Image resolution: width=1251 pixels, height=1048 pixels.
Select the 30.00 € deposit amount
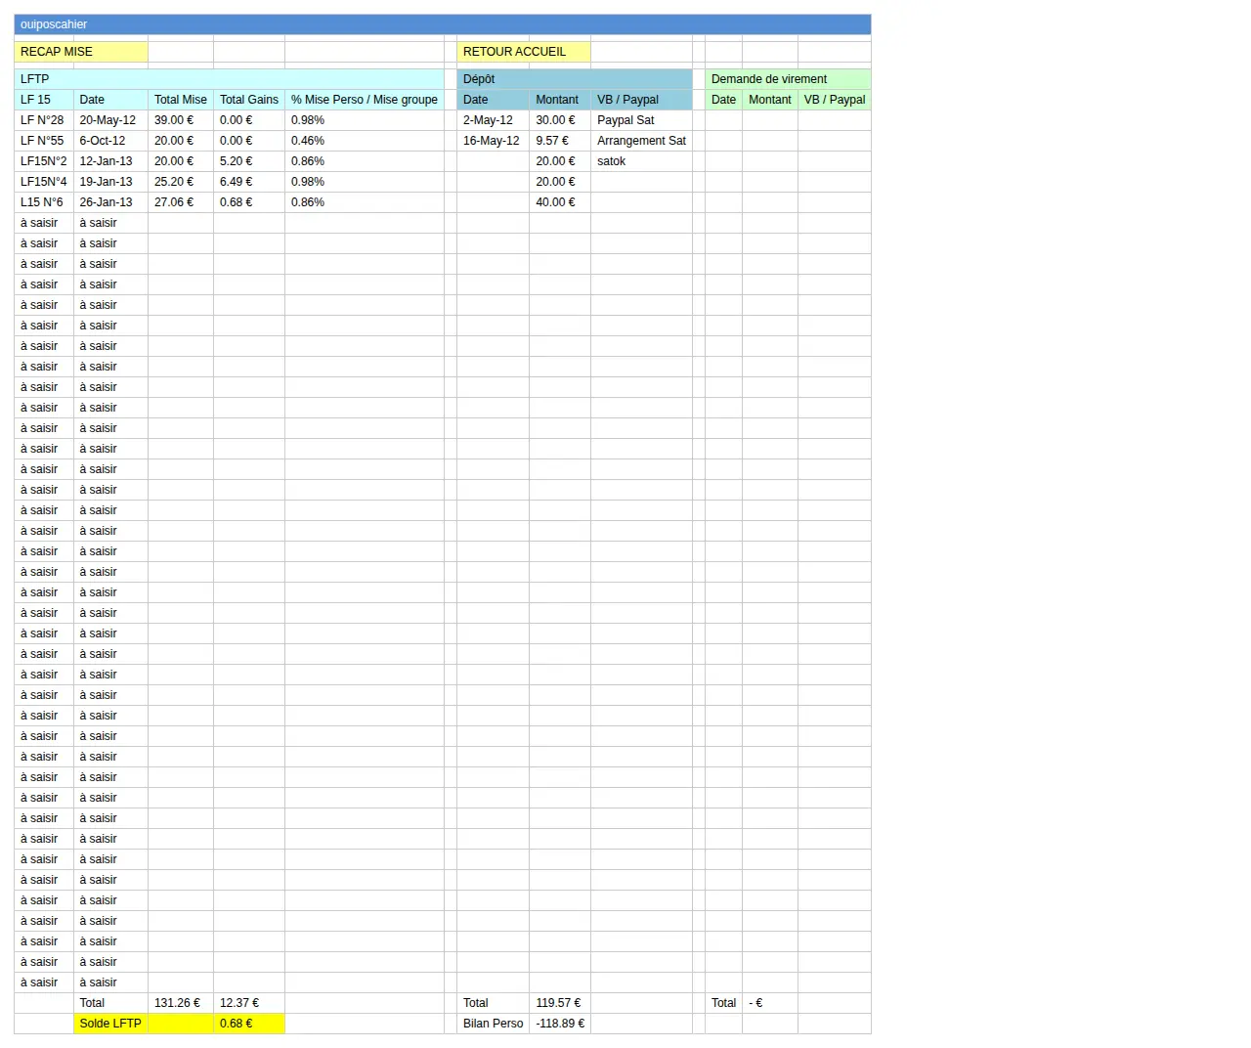[x=560, y=120]
